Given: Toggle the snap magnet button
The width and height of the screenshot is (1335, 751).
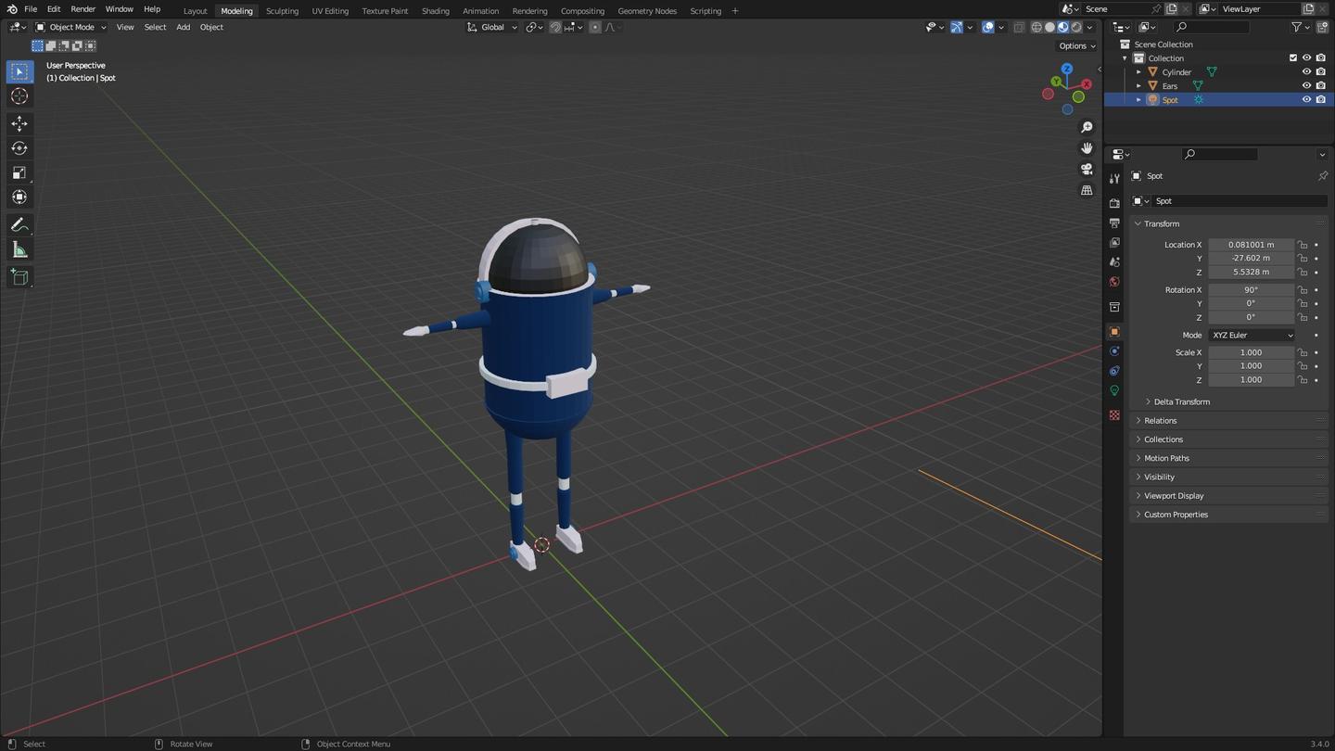Looking at the screenshot, I should [x=555, y=28].
